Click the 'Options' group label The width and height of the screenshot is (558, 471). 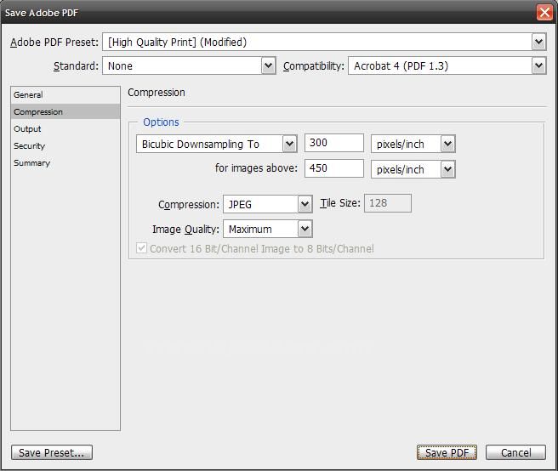[x=161, y=122]
